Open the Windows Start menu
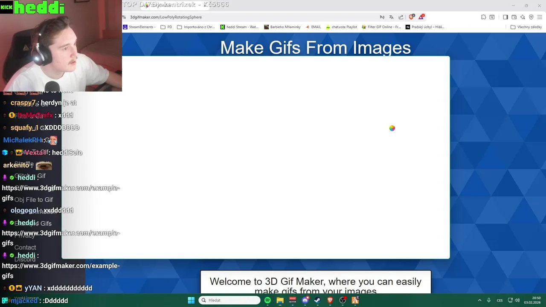 coord(191,300)
